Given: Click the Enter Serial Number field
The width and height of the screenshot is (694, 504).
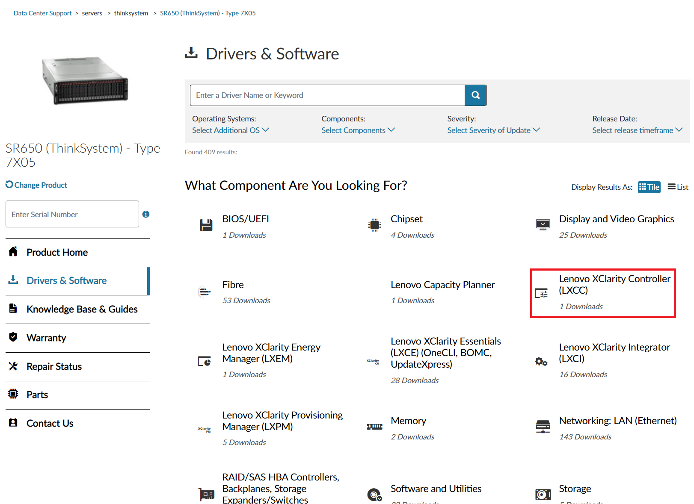Looking at the screenshot, I should [x=72, y=214].
